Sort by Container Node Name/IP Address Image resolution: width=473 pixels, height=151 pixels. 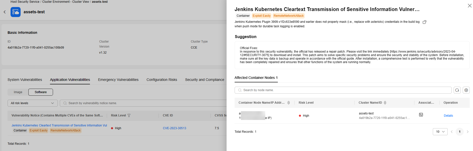coord(289,103)
